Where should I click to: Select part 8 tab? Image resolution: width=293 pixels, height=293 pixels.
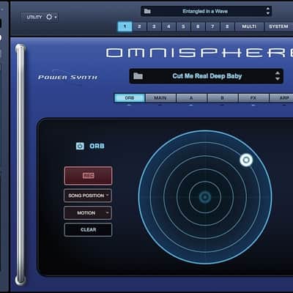(x=227, y=26)
